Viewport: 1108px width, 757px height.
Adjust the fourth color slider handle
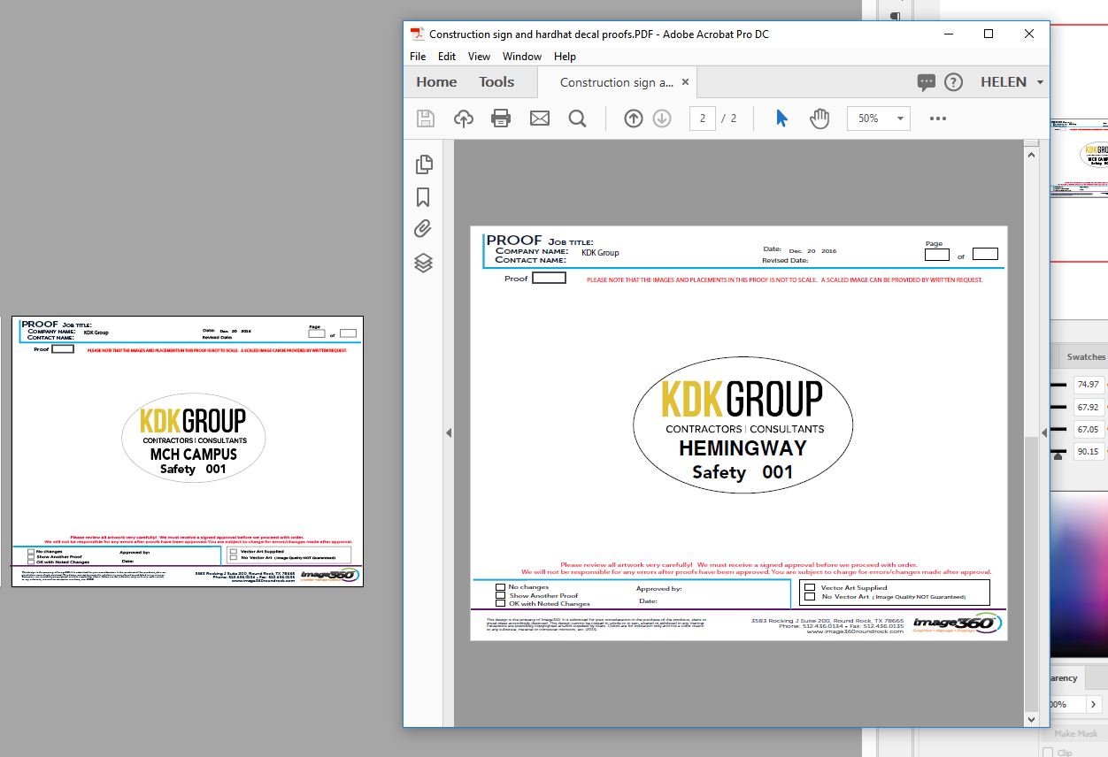(1058, 455)
